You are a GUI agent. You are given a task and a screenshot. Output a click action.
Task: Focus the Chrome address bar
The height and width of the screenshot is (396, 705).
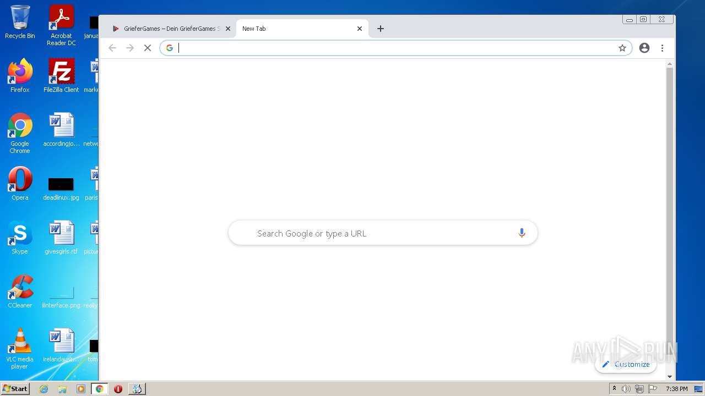click(x=395, y=48)
